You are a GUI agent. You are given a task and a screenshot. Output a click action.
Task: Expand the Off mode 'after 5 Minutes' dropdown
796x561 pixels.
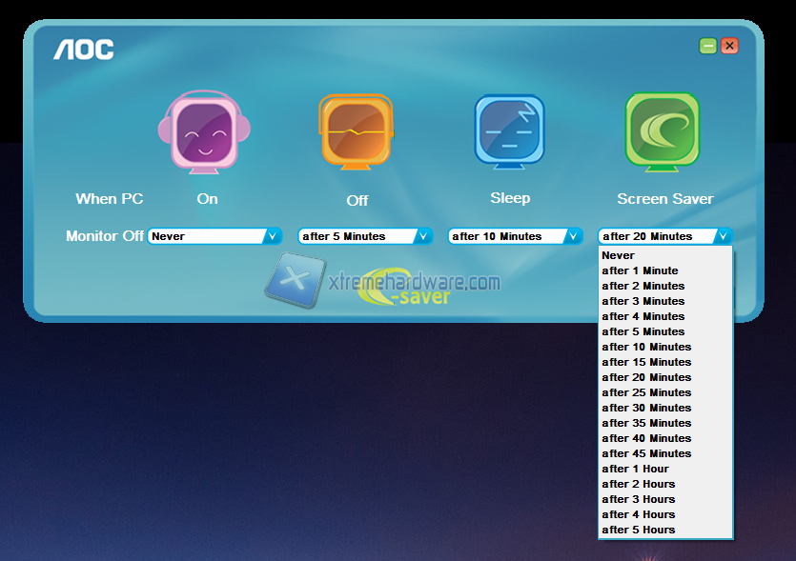pyautogui.click(x=423, y=236)
